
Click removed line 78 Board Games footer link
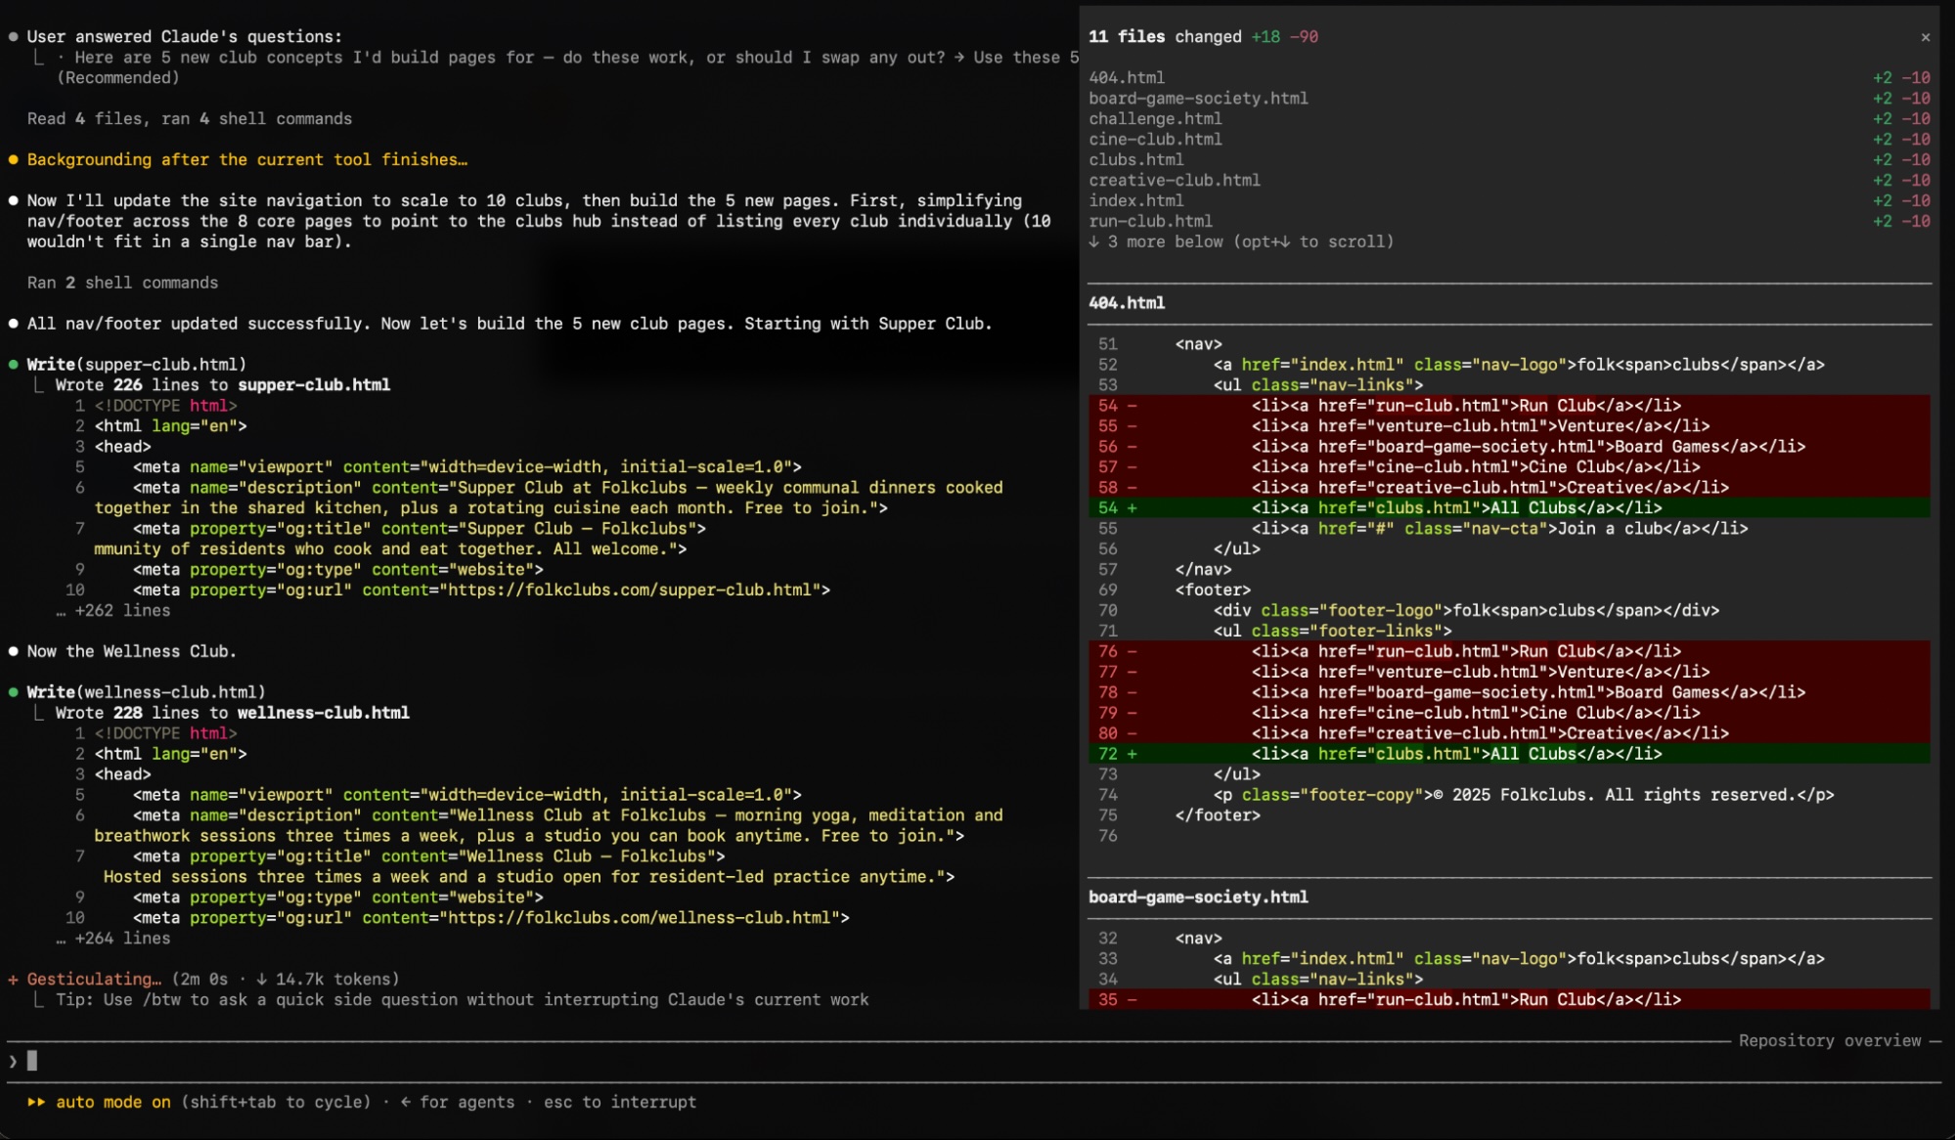pos(1509,692)
